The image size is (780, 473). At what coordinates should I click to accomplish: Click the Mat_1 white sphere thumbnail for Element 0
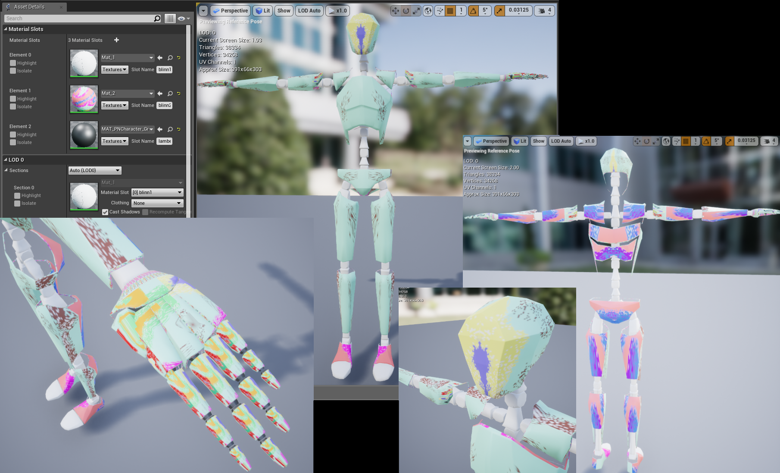[84, 63]
